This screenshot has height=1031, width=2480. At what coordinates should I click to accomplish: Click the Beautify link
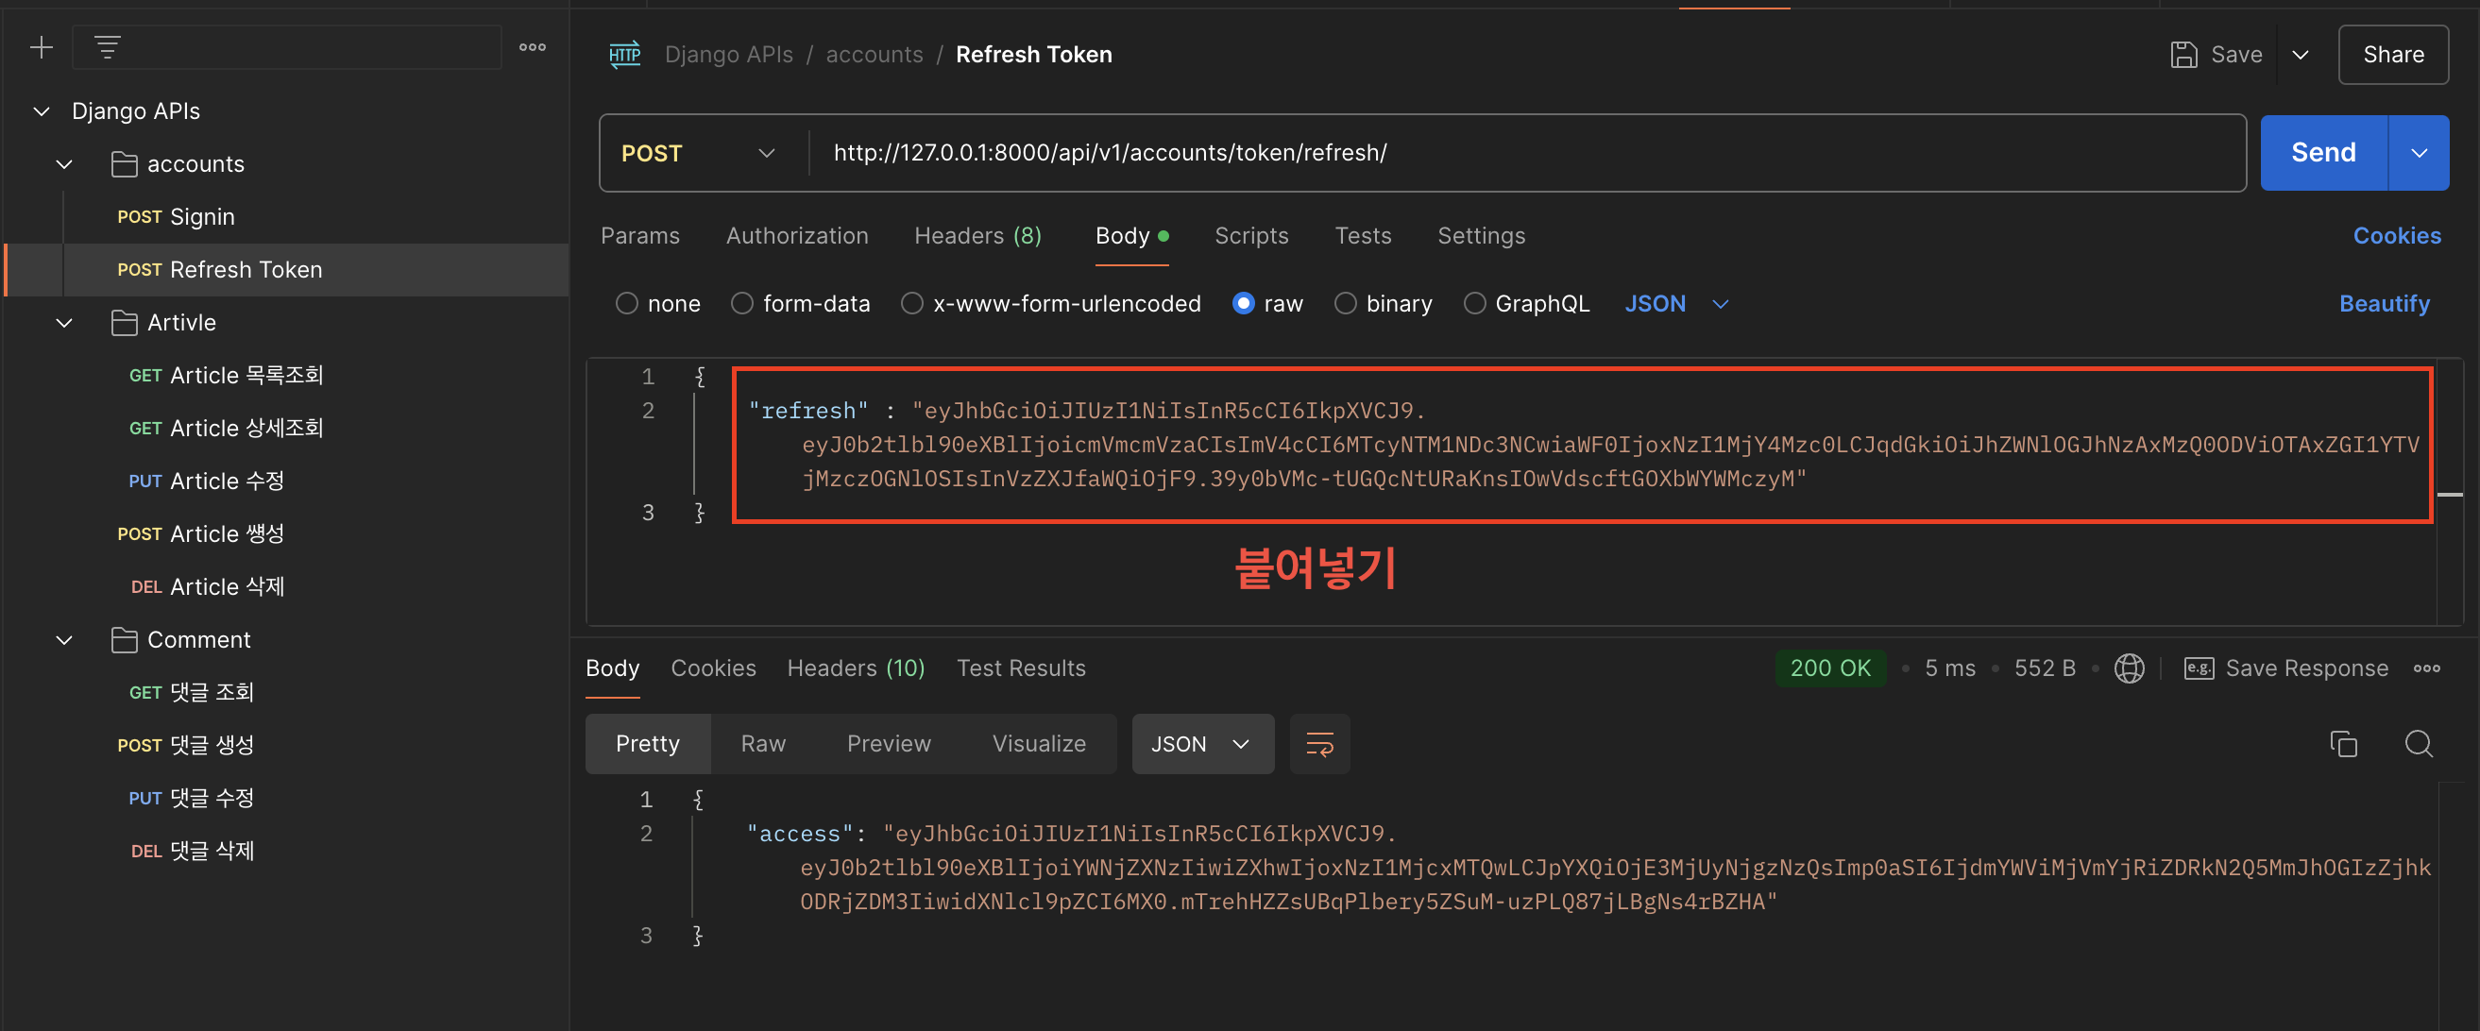[x=2384, y=304]
